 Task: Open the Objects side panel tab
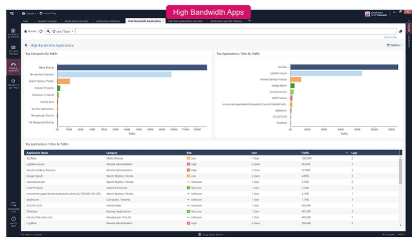409,28
